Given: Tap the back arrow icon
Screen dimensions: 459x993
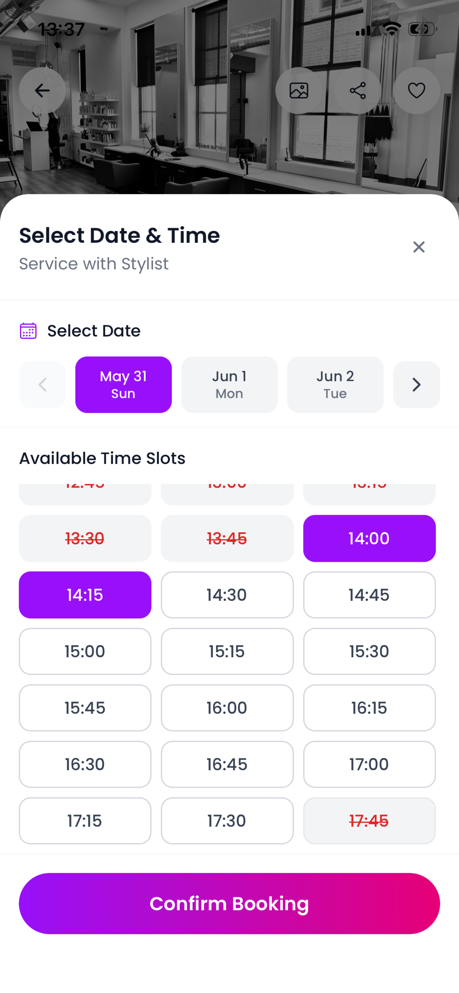Looking at the screenshot, I should click(x=43, y=90).
